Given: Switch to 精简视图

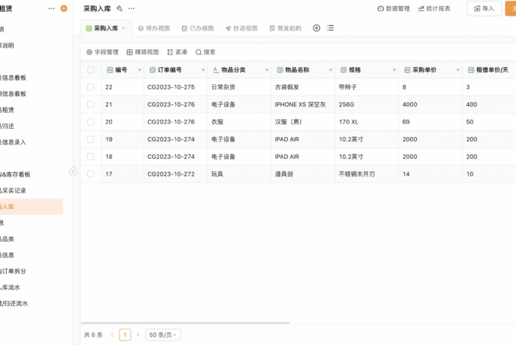Looking at the screenshot, I should [x=143, y=52].
